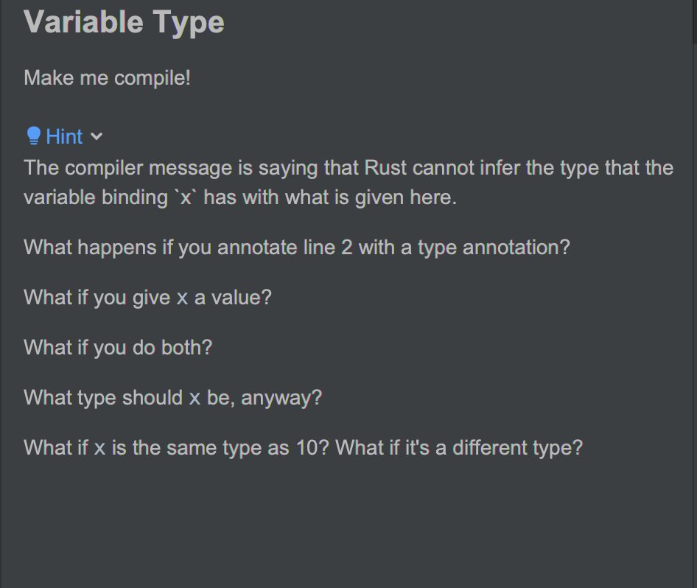Click the vertical scrollbar thumb at top right
697x588 pixels.
(x=694, y=22)
